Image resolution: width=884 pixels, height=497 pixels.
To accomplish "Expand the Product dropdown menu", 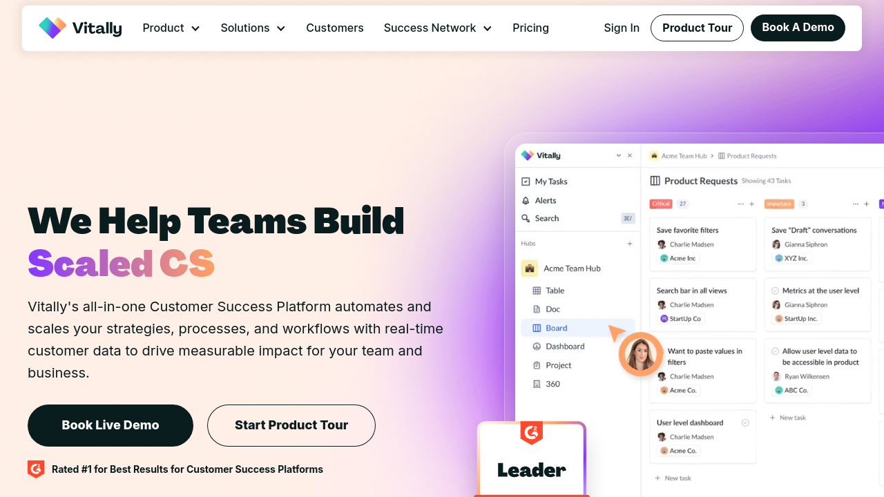I will pos(171,28).
